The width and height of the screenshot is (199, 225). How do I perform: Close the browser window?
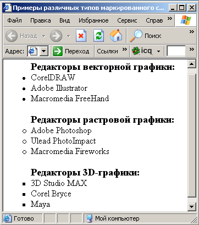tap(192, 8)
